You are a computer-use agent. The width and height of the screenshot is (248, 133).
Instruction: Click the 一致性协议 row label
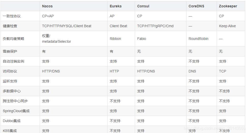click(12, 16)
